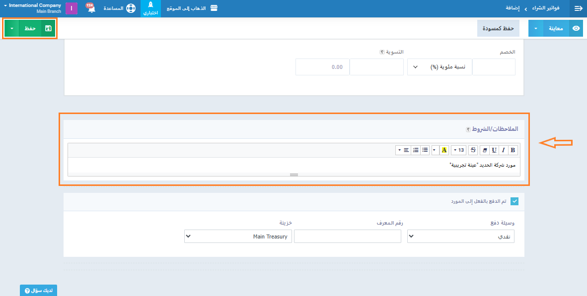Insert a numbered ordered list

(x=416, y=150)
